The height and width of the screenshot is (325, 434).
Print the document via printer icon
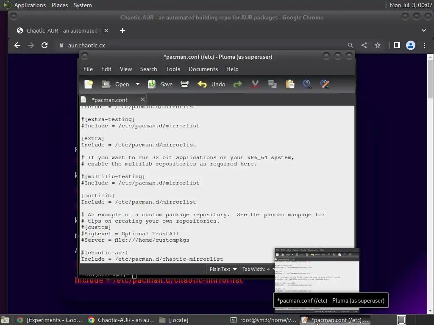point(185,84)
